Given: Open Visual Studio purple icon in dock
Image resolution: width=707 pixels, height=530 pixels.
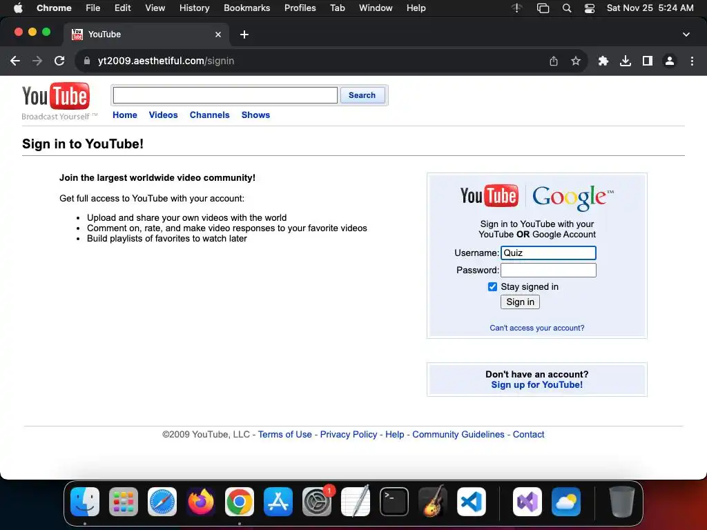Looking at the screenshot, I should [x=527, y=502].
